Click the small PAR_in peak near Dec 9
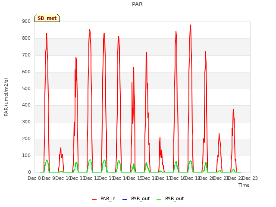Image resolution: width=276 pixels, height=207 pixels. (x=61, y=148)
